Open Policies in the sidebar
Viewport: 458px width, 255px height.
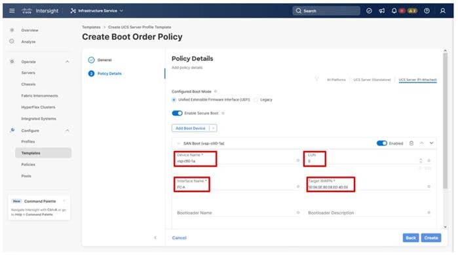pyautogui.click(x=28, y=164)
